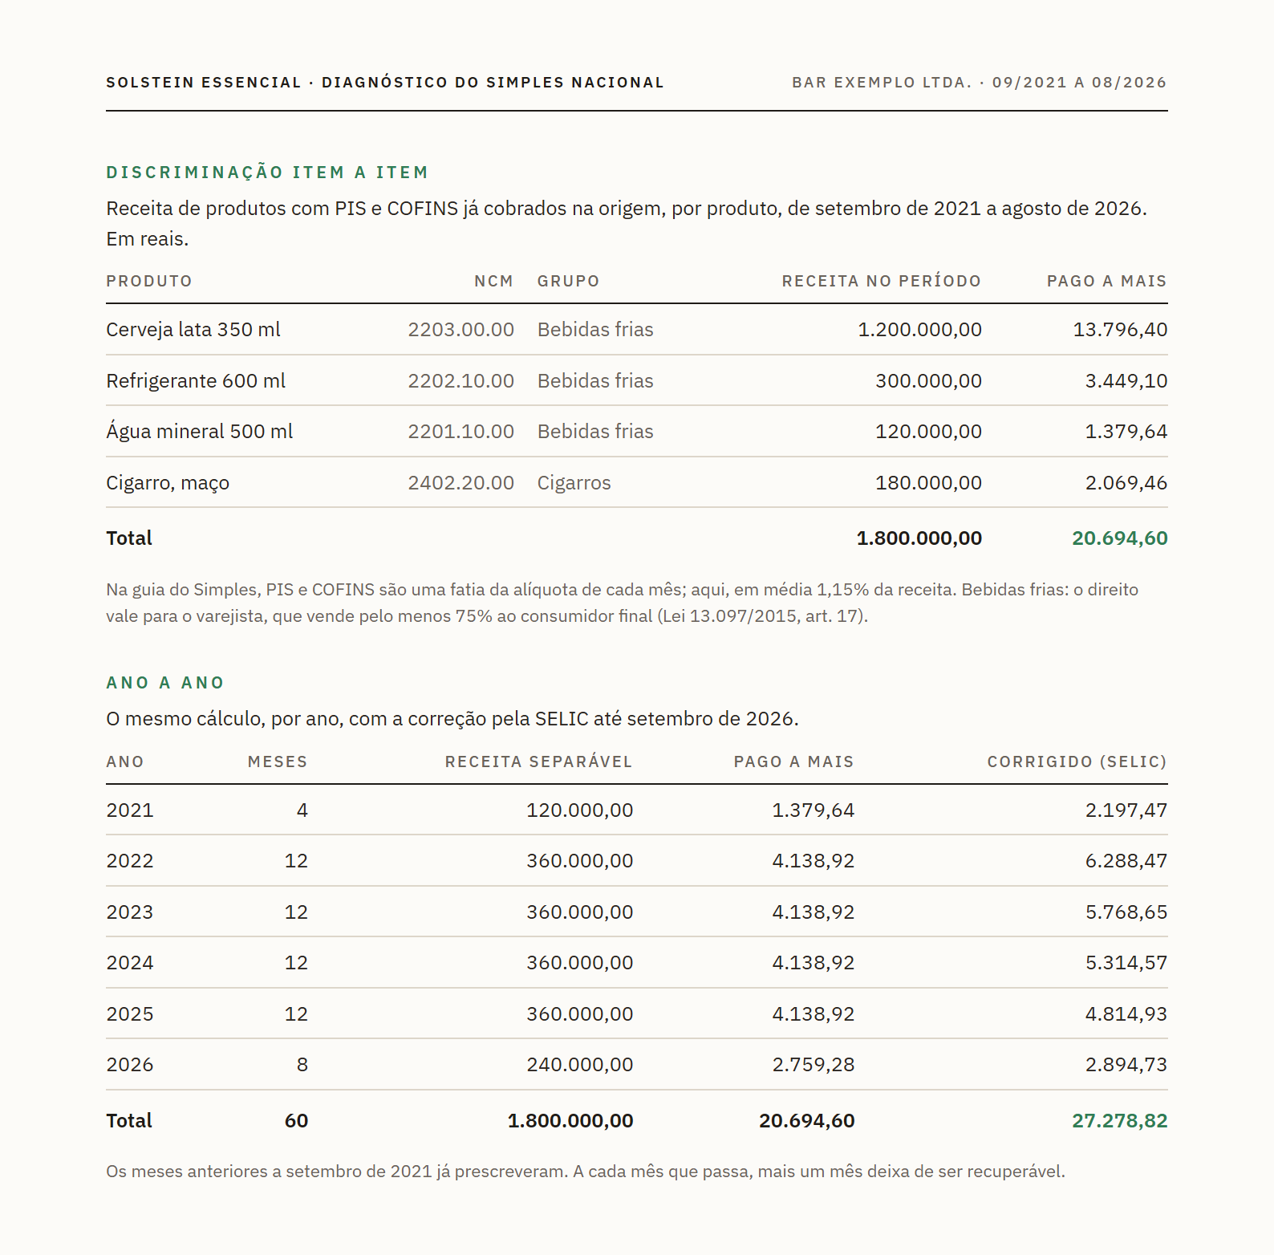
Task: Click the corrected total 27.278,82
Action: point(1119,1121)
